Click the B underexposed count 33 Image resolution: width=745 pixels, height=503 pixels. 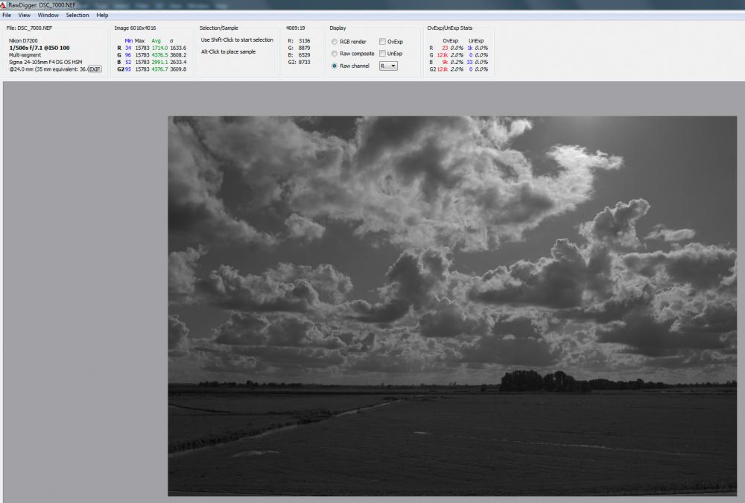[470, 63]
